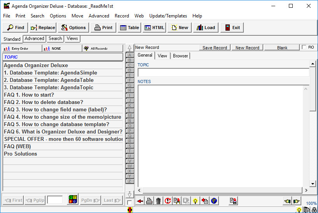Click the Save Record button
Screen dimensions: 318x213
[215, 48]
